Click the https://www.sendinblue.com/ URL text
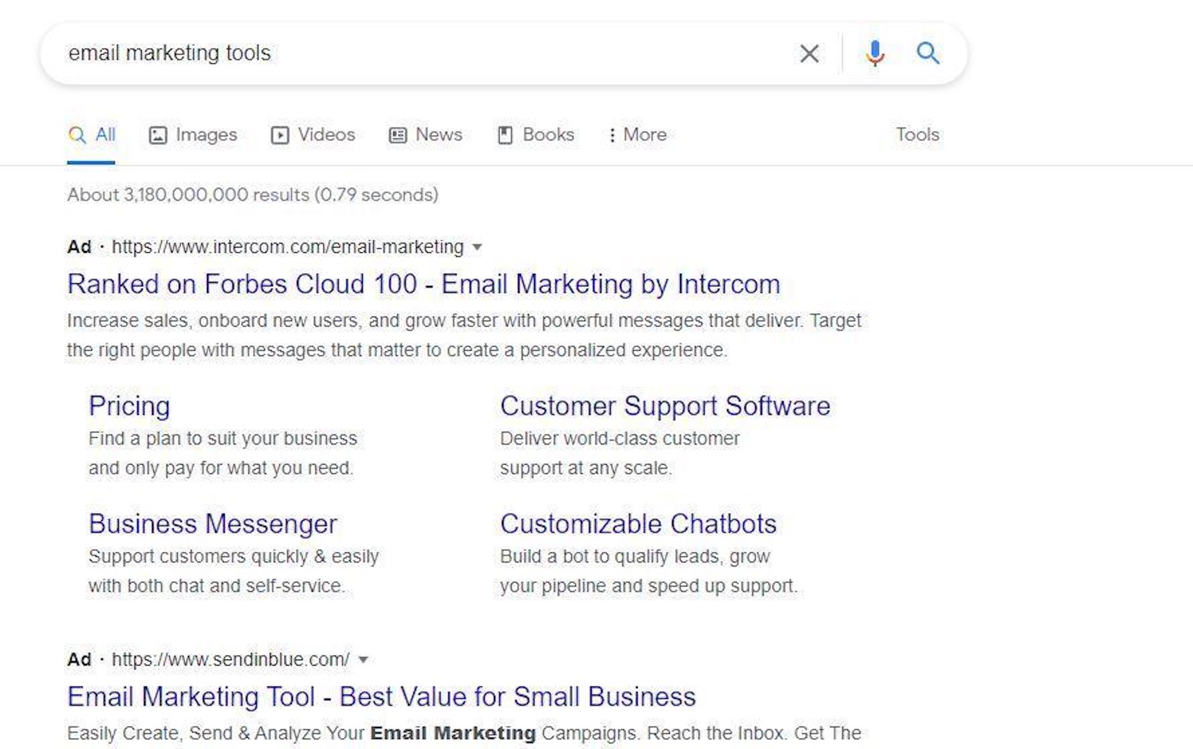 230,660
